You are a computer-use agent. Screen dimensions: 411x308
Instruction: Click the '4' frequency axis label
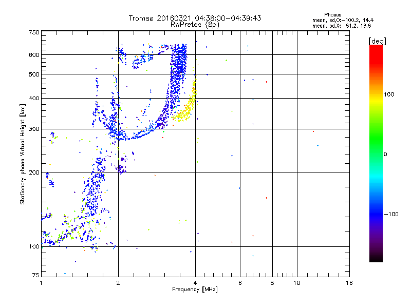coord(195,283)
